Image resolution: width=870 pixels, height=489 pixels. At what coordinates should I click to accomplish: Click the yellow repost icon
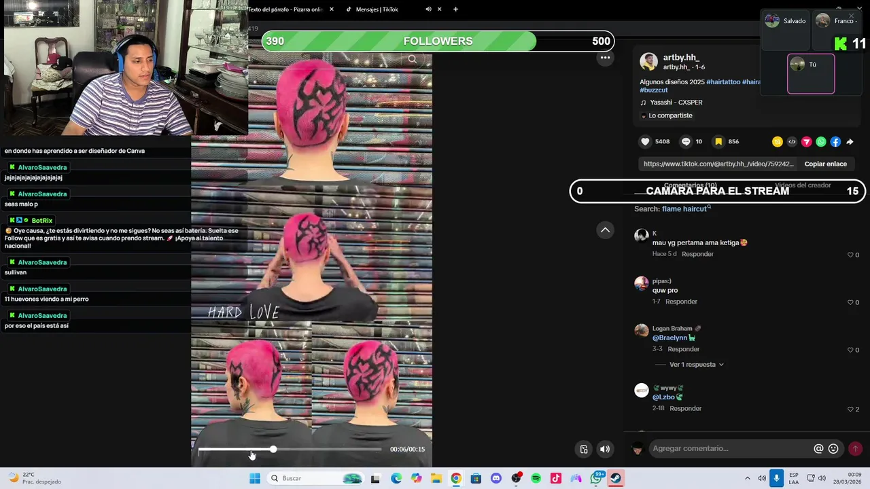tap(778, 142)
